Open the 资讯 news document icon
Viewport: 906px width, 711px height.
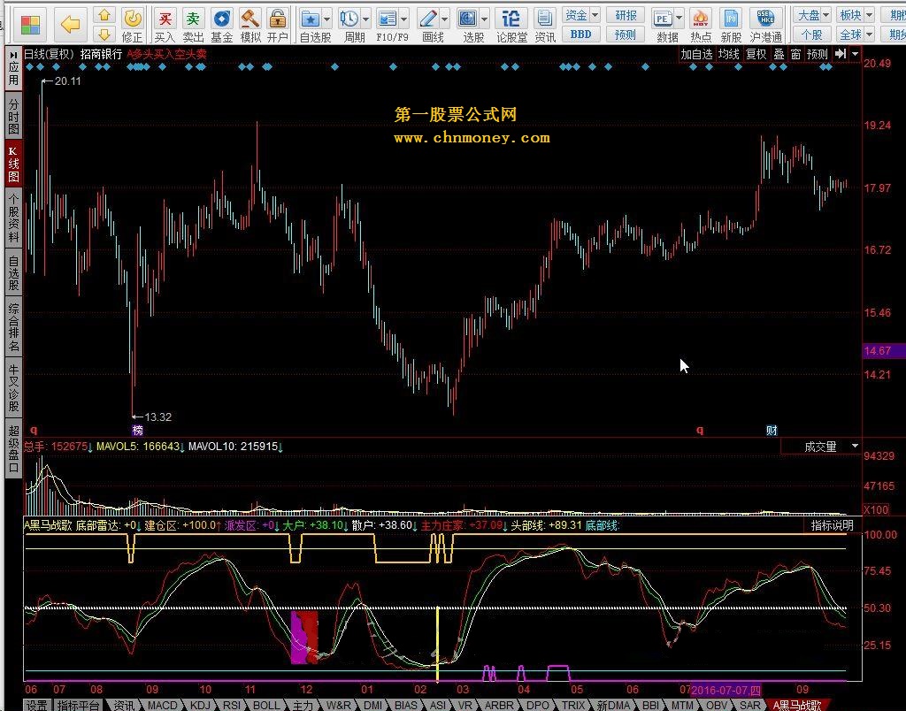[544, 19]
